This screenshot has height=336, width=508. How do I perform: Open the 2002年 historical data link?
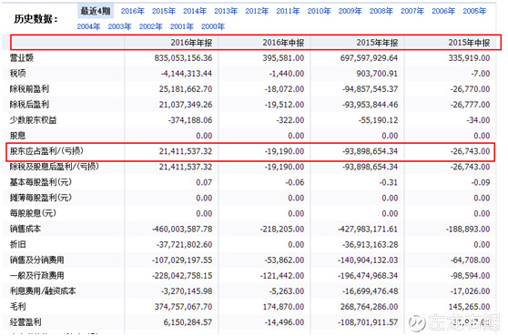(x=150, y=26)
